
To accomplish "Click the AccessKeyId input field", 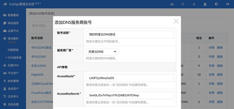I will tap(130, 78).
